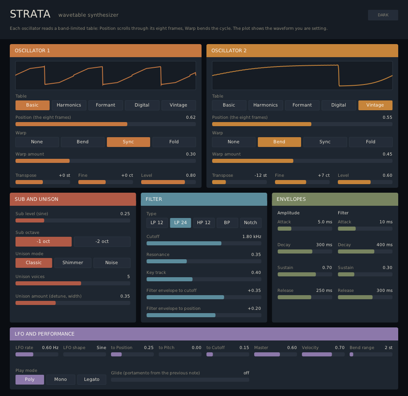
Task: Click the Master volume slider
Action: pos(275,354)
